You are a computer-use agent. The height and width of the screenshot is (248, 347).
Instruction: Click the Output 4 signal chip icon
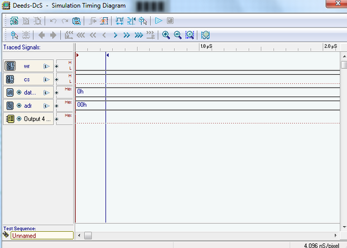[9, 118]
